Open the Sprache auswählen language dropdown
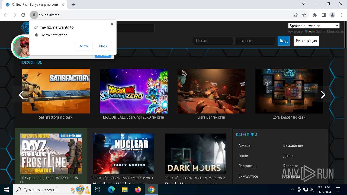 (314, 26)
